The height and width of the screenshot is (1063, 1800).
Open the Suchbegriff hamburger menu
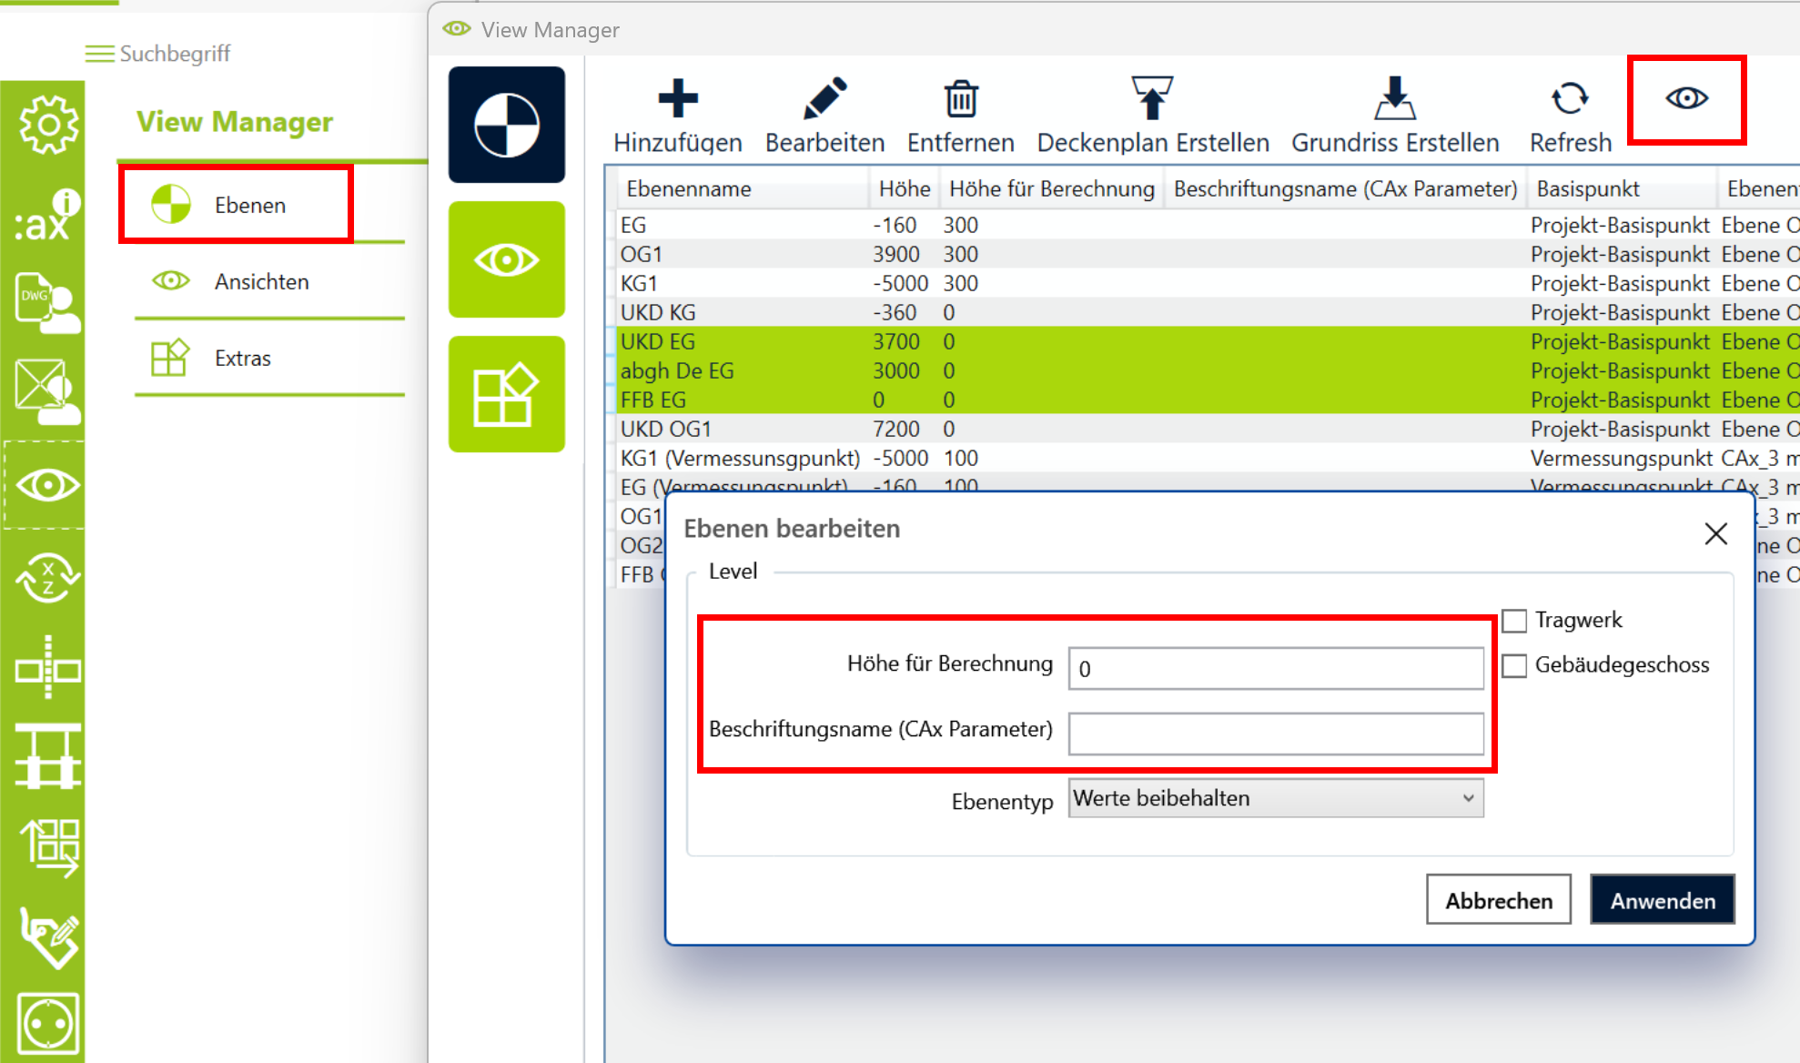click(x=99, y=54)
